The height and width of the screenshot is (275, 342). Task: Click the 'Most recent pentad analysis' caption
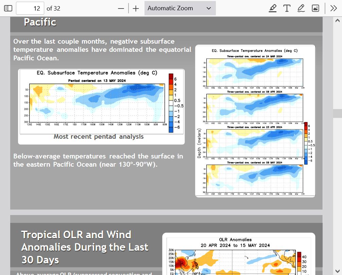pos(99,137)
